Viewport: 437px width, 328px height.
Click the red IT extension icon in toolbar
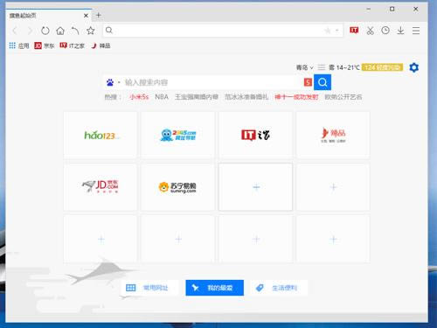point(354,30)
